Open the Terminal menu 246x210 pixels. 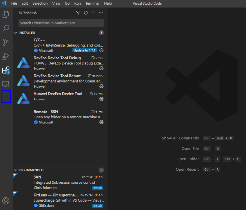[x=92, y=3]
